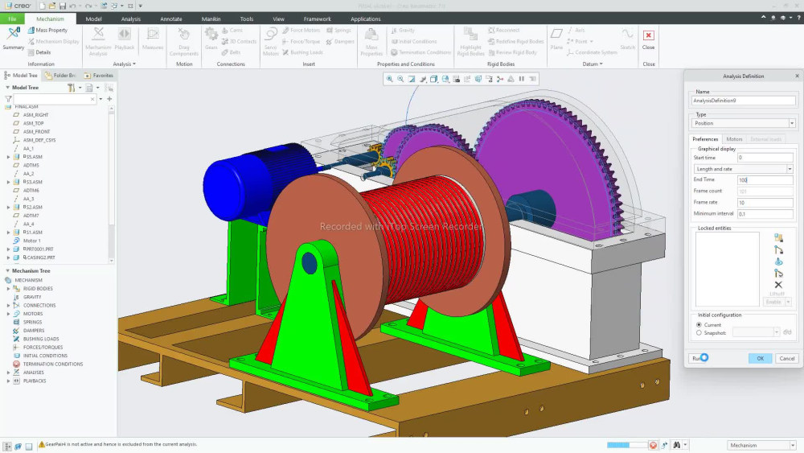The width and height of the screenshot is (804, 453).
Task: Open the File menu
Action: pyautogui.click(x=12, y=19)
